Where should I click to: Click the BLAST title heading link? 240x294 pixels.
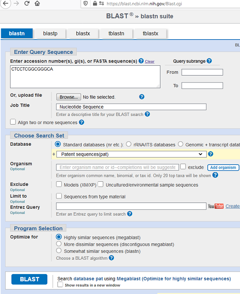click(x=117, y=16)
